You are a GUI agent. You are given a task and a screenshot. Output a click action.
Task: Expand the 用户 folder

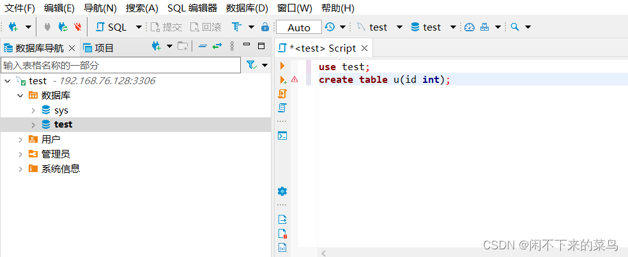pos(20,140)
